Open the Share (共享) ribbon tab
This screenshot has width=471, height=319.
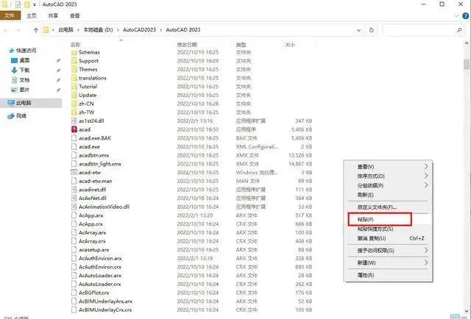[x=53, y=15]
